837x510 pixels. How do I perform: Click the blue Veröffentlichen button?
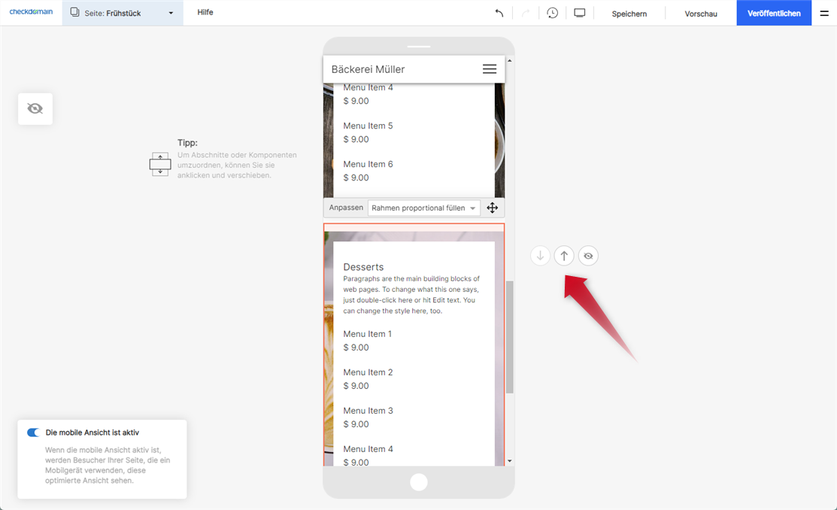pyautogui.click(x=774, y=14)
